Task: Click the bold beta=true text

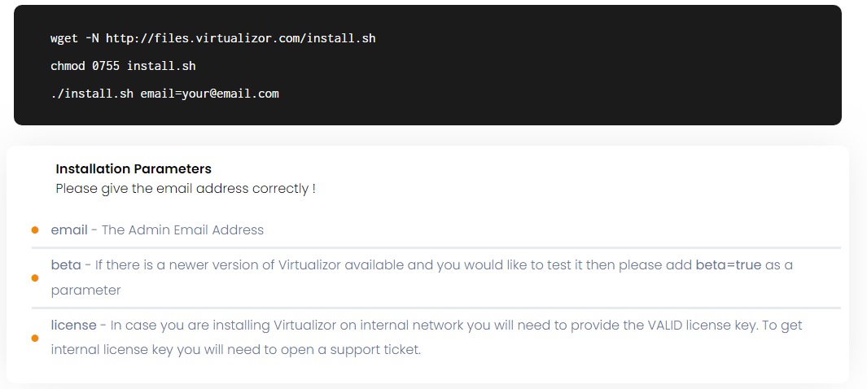Action: click(x=729, y=265)
